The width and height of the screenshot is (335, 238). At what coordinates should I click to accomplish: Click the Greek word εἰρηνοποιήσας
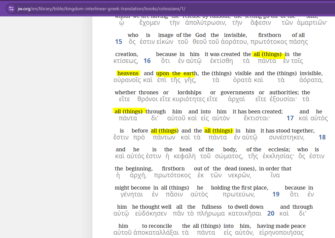281,233
